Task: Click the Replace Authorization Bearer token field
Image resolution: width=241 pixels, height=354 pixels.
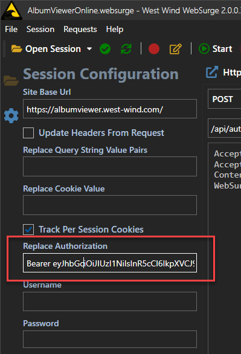Action: click(110, 263)
